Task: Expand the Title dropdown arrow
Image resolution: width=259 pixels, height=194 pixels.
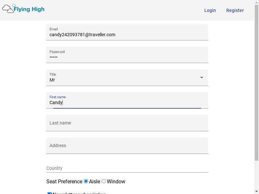Action: click(202, 78)
